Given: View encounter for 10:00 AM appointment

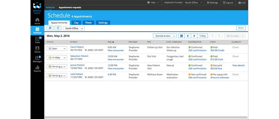Looking at the screenshot, I should [x=116, y=59].
